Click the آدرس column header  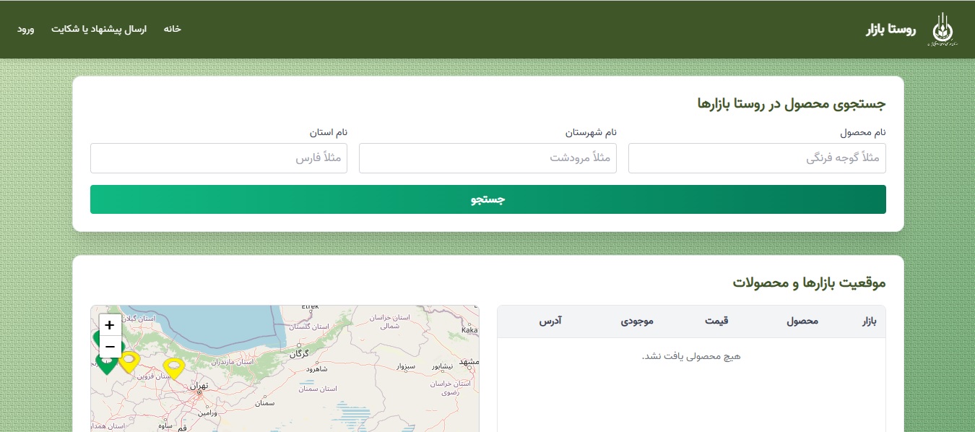(550, 321)
